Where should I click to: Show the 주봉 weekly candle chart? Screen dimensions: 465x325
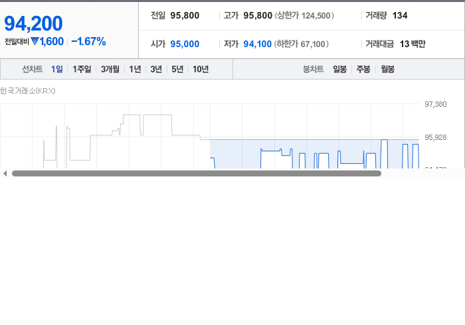click(x=363, y=69)
